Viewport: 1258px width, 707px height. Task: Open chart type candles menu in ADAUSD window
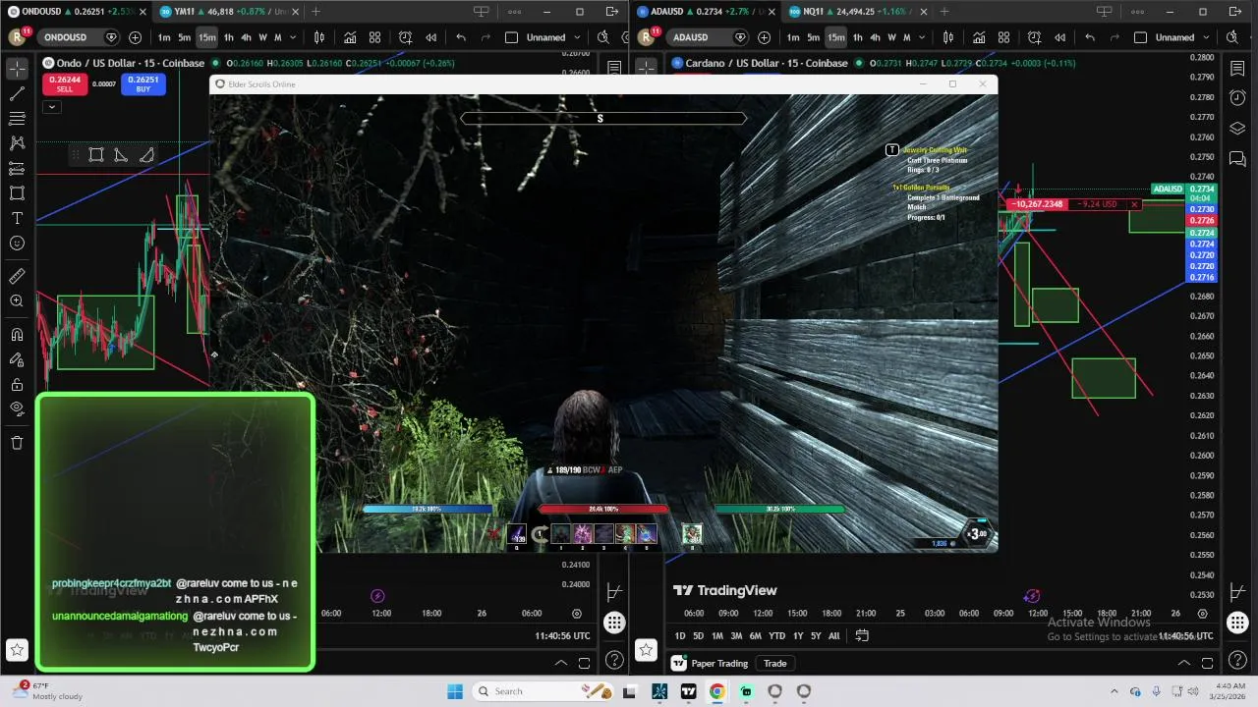click(948, 37)
